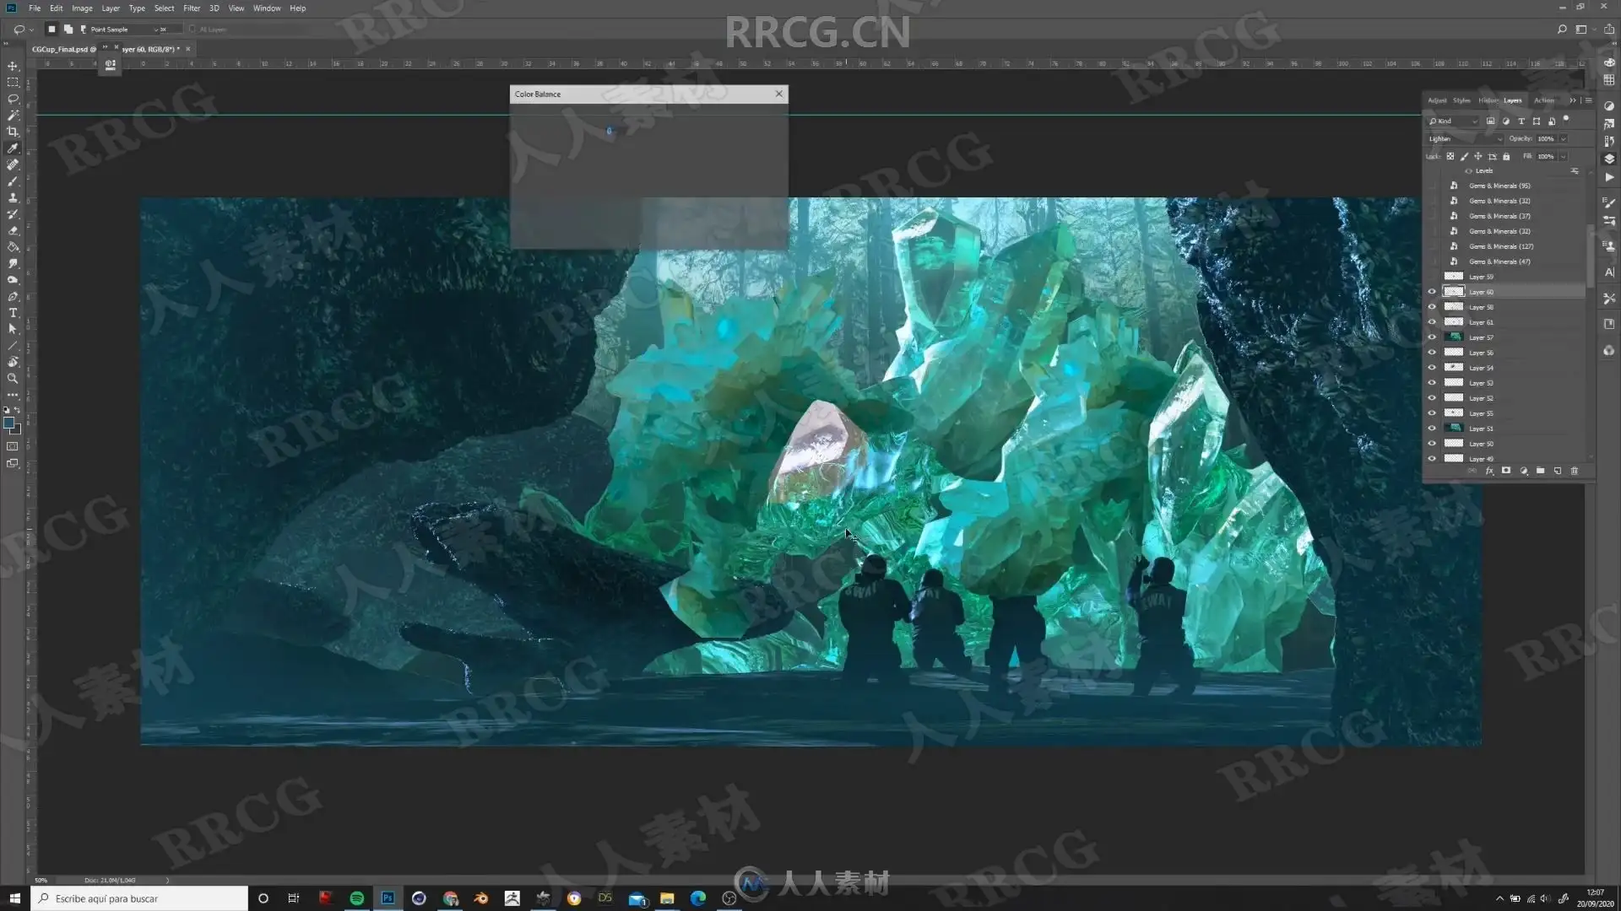The width and height of the screenshot is (1621, 911).
Task: Toggle visibility of Layer 60
Action: click(x=1432, y=292)
